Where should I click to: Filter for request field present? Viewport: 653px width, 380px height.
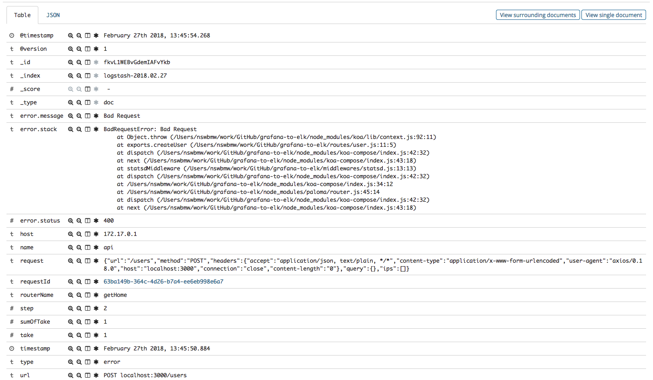pyautogui.click(x=96, y=261)
